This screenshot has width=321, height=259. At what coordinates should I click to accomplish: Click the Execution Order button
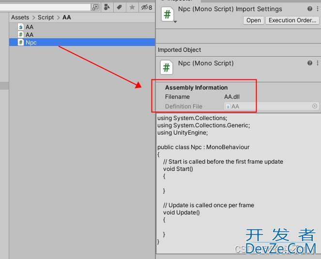tap(292, 20)
